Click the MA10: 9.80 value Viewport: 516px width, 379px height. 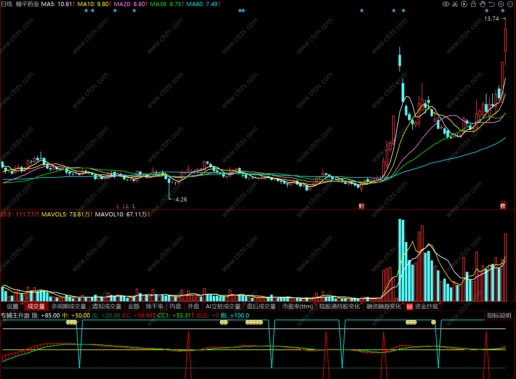95,4
